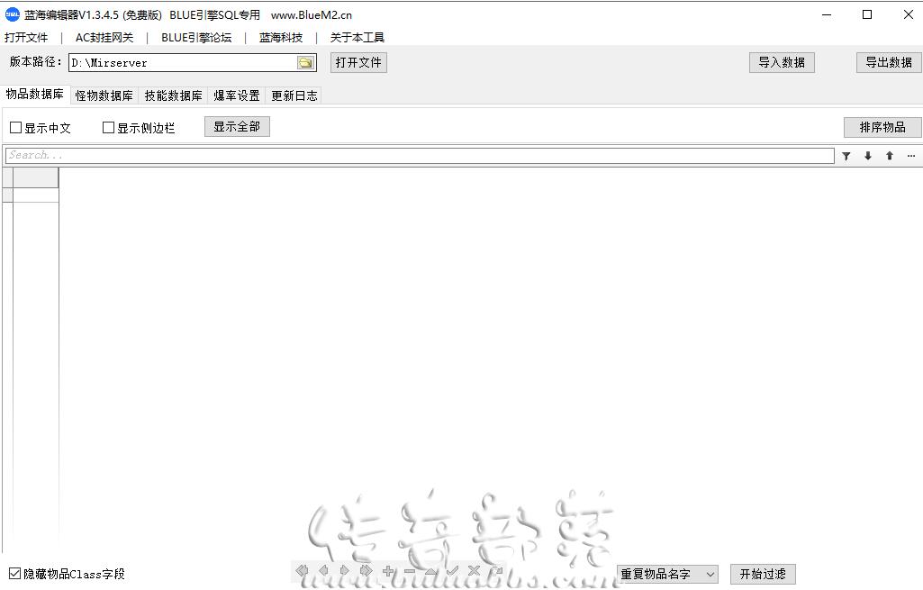Image resolution: width=923 pixels, height=590 pixels.
Task: Switch to the 爆率设置 tab
Action: click(237, 95)
